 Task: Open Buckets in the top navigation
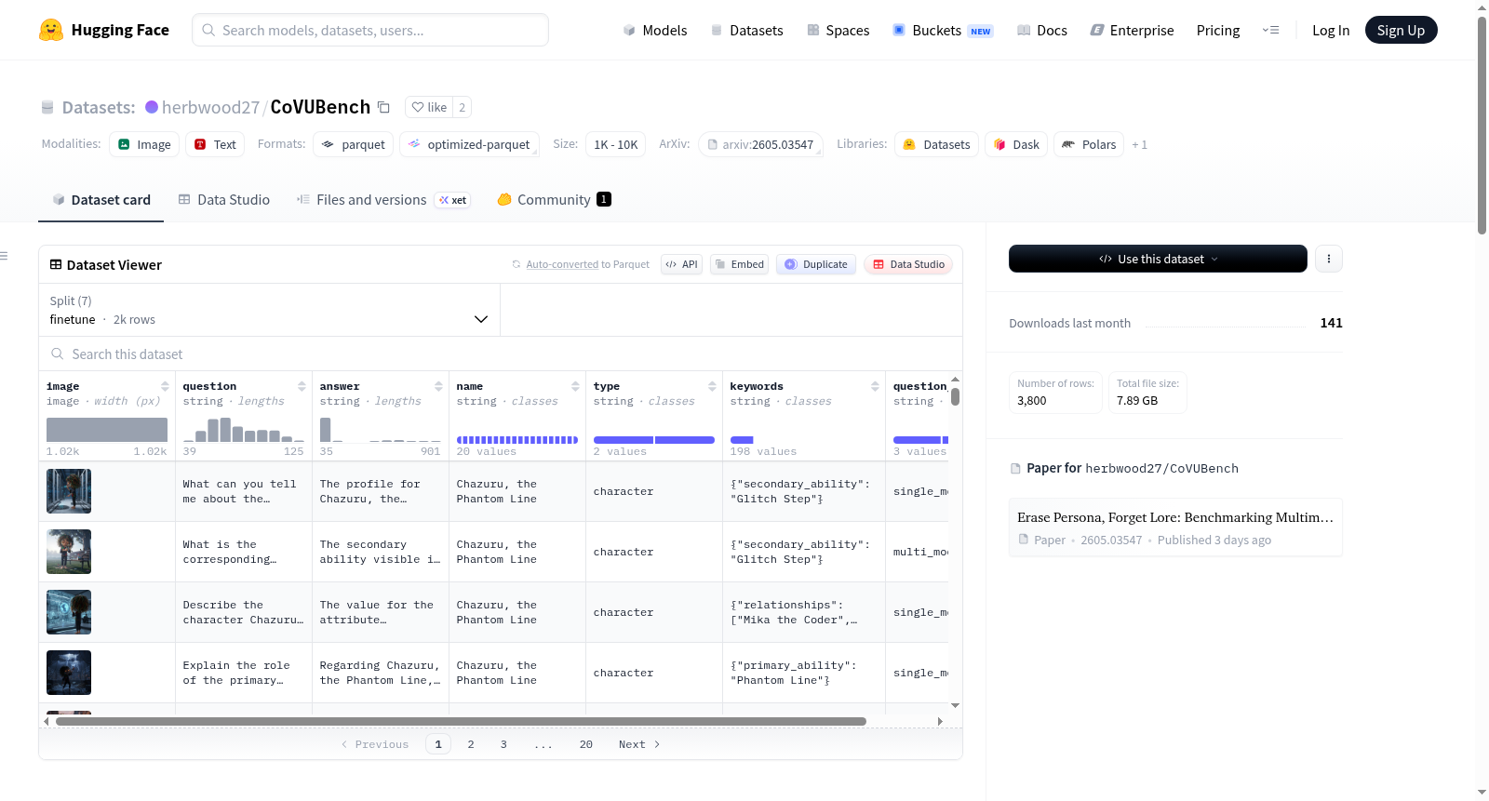[x=943, y=31]
